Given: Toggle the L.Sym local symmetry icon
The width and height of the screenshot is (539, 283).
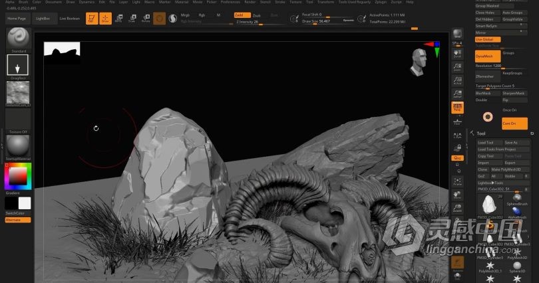Looking at the screenshot, I should pos(457,135).
